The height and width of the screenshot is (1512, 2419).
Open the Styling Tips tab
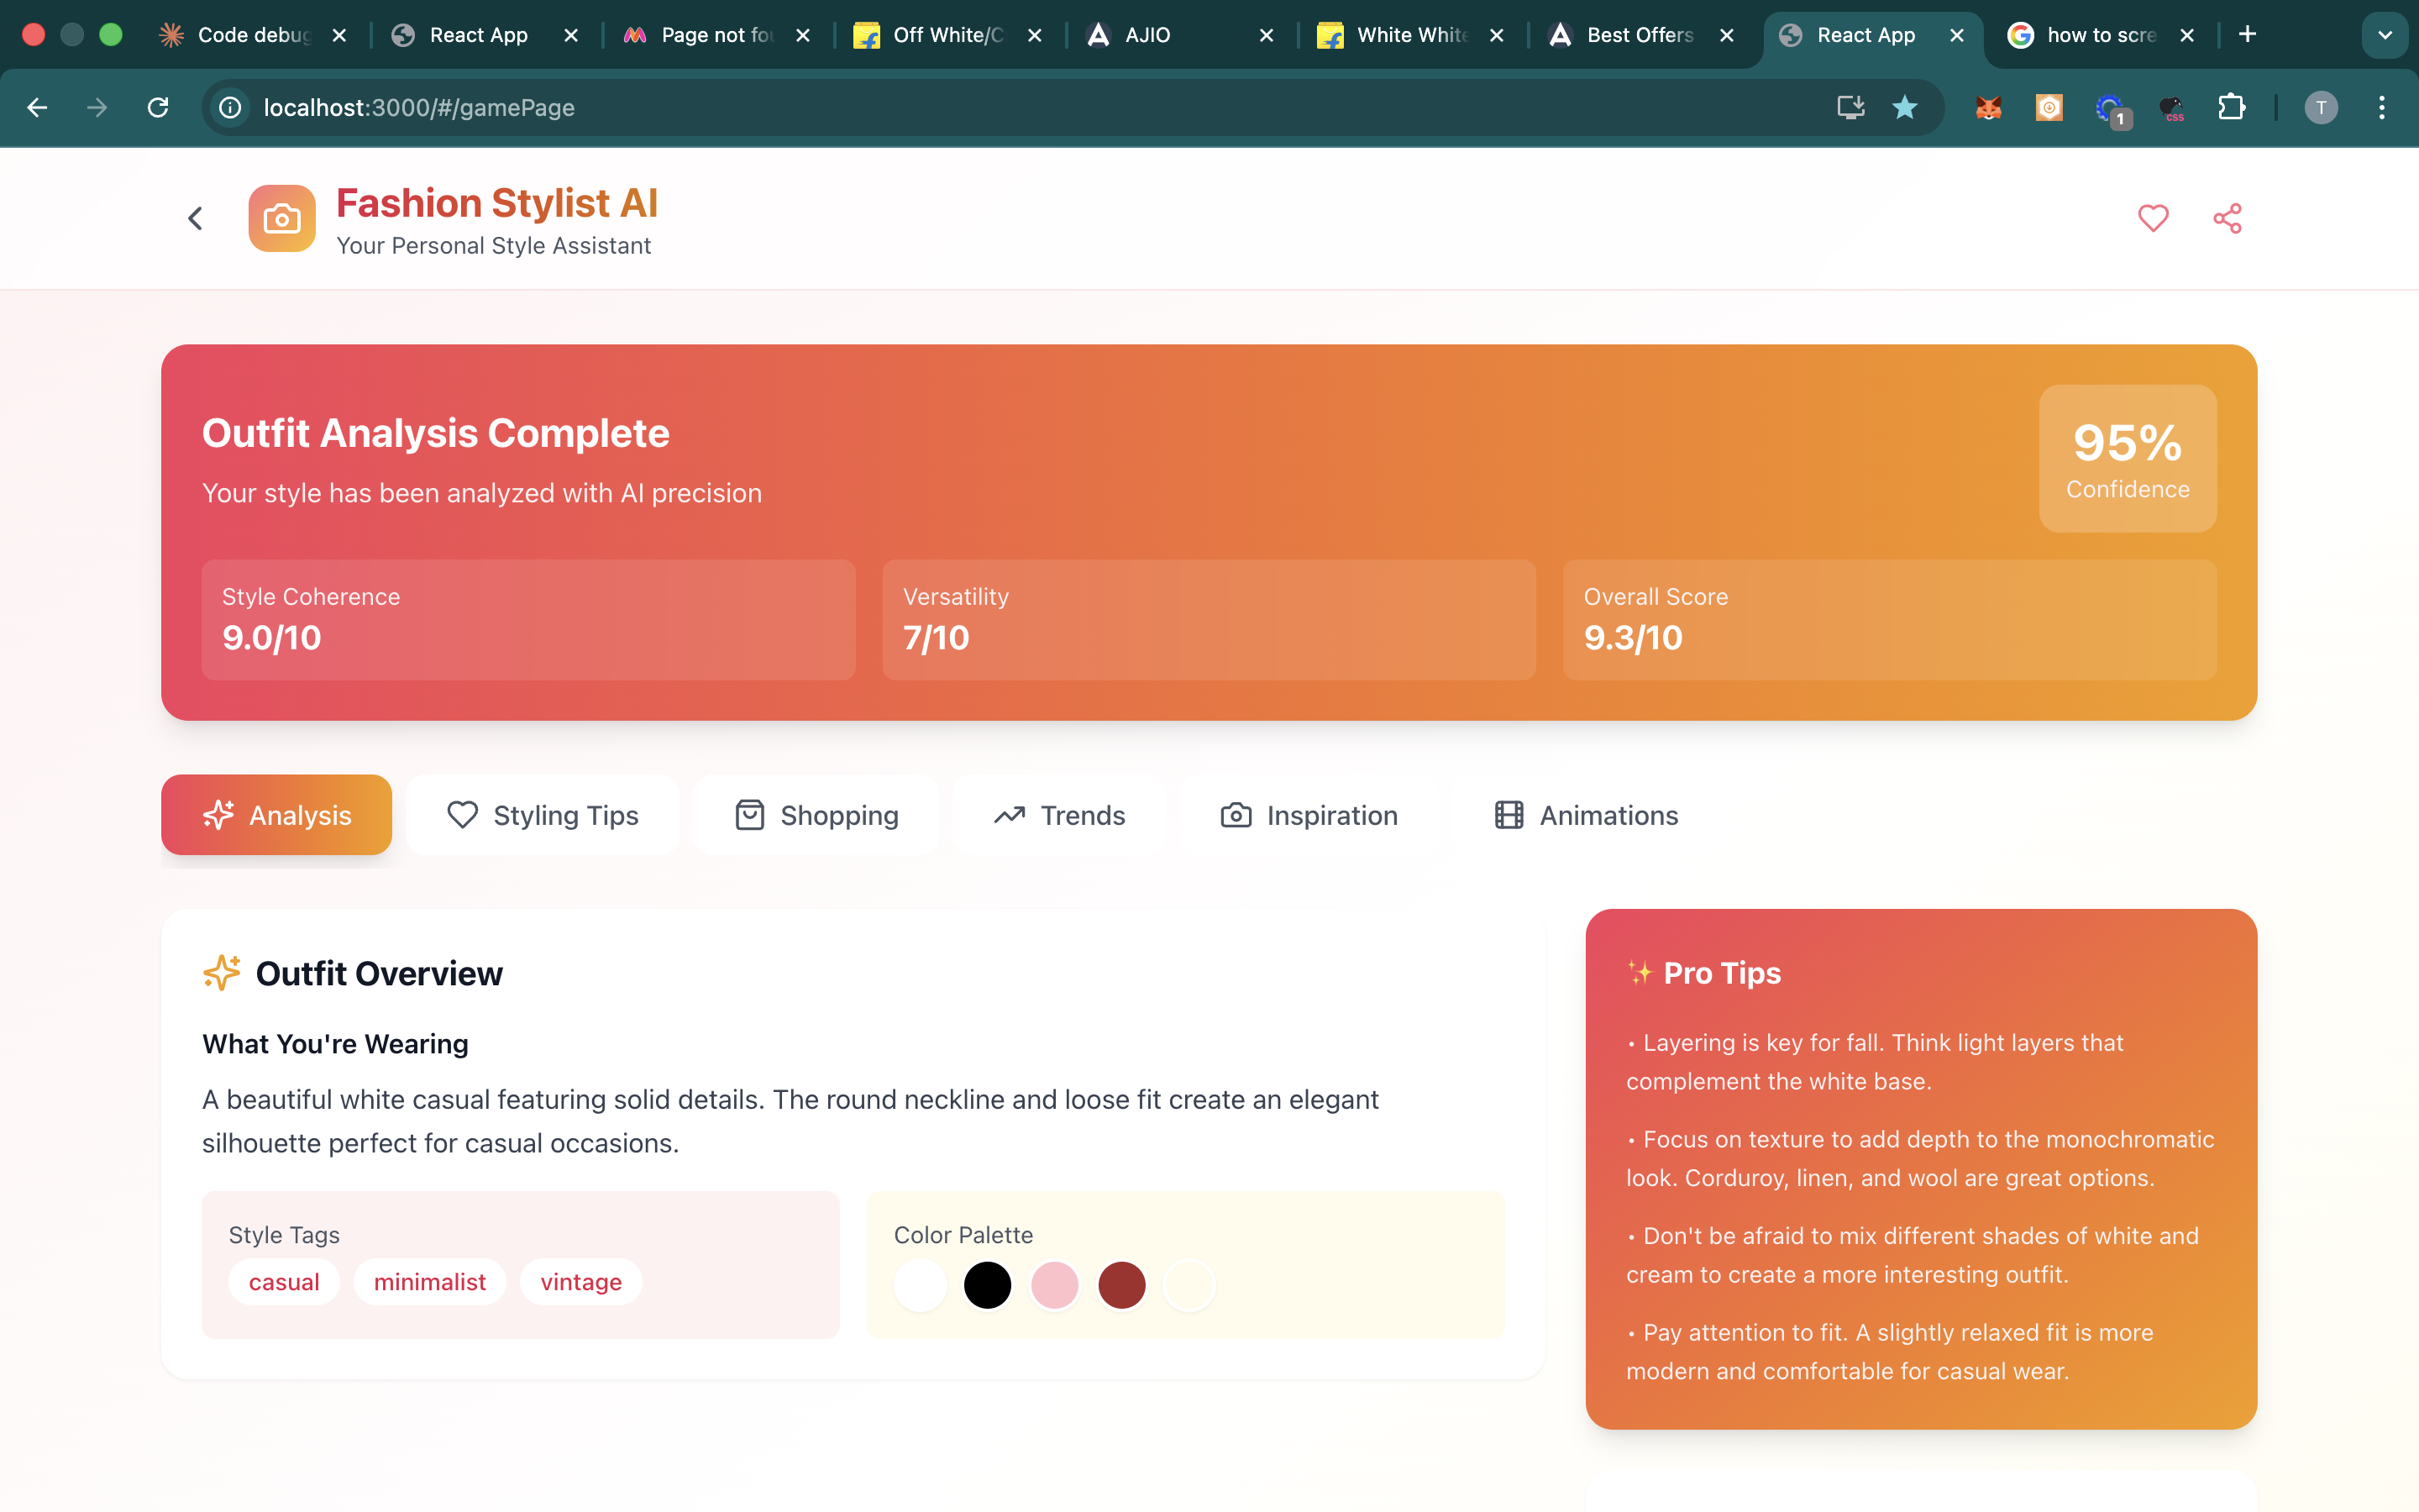543,815
